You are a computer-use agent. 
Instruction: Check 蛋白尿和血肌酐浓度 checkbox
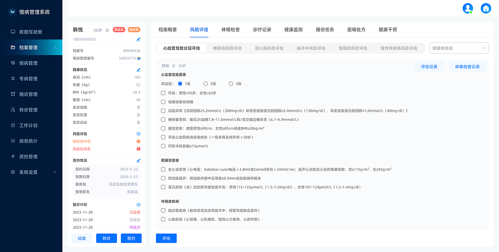(x=163, y=187)
